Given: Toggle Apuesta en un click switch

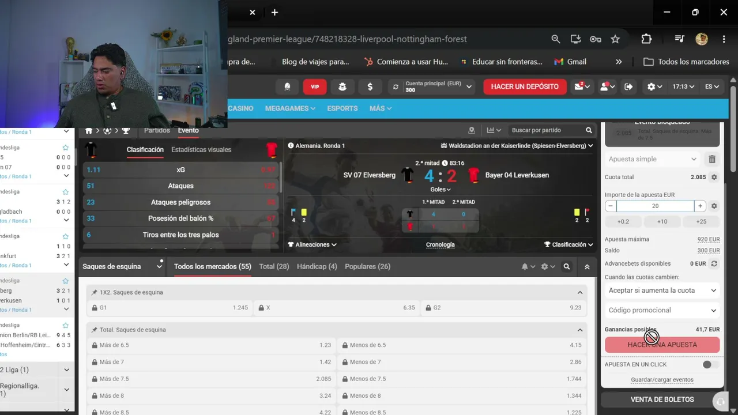Looking at the screenshot, I should coord(710,364).
